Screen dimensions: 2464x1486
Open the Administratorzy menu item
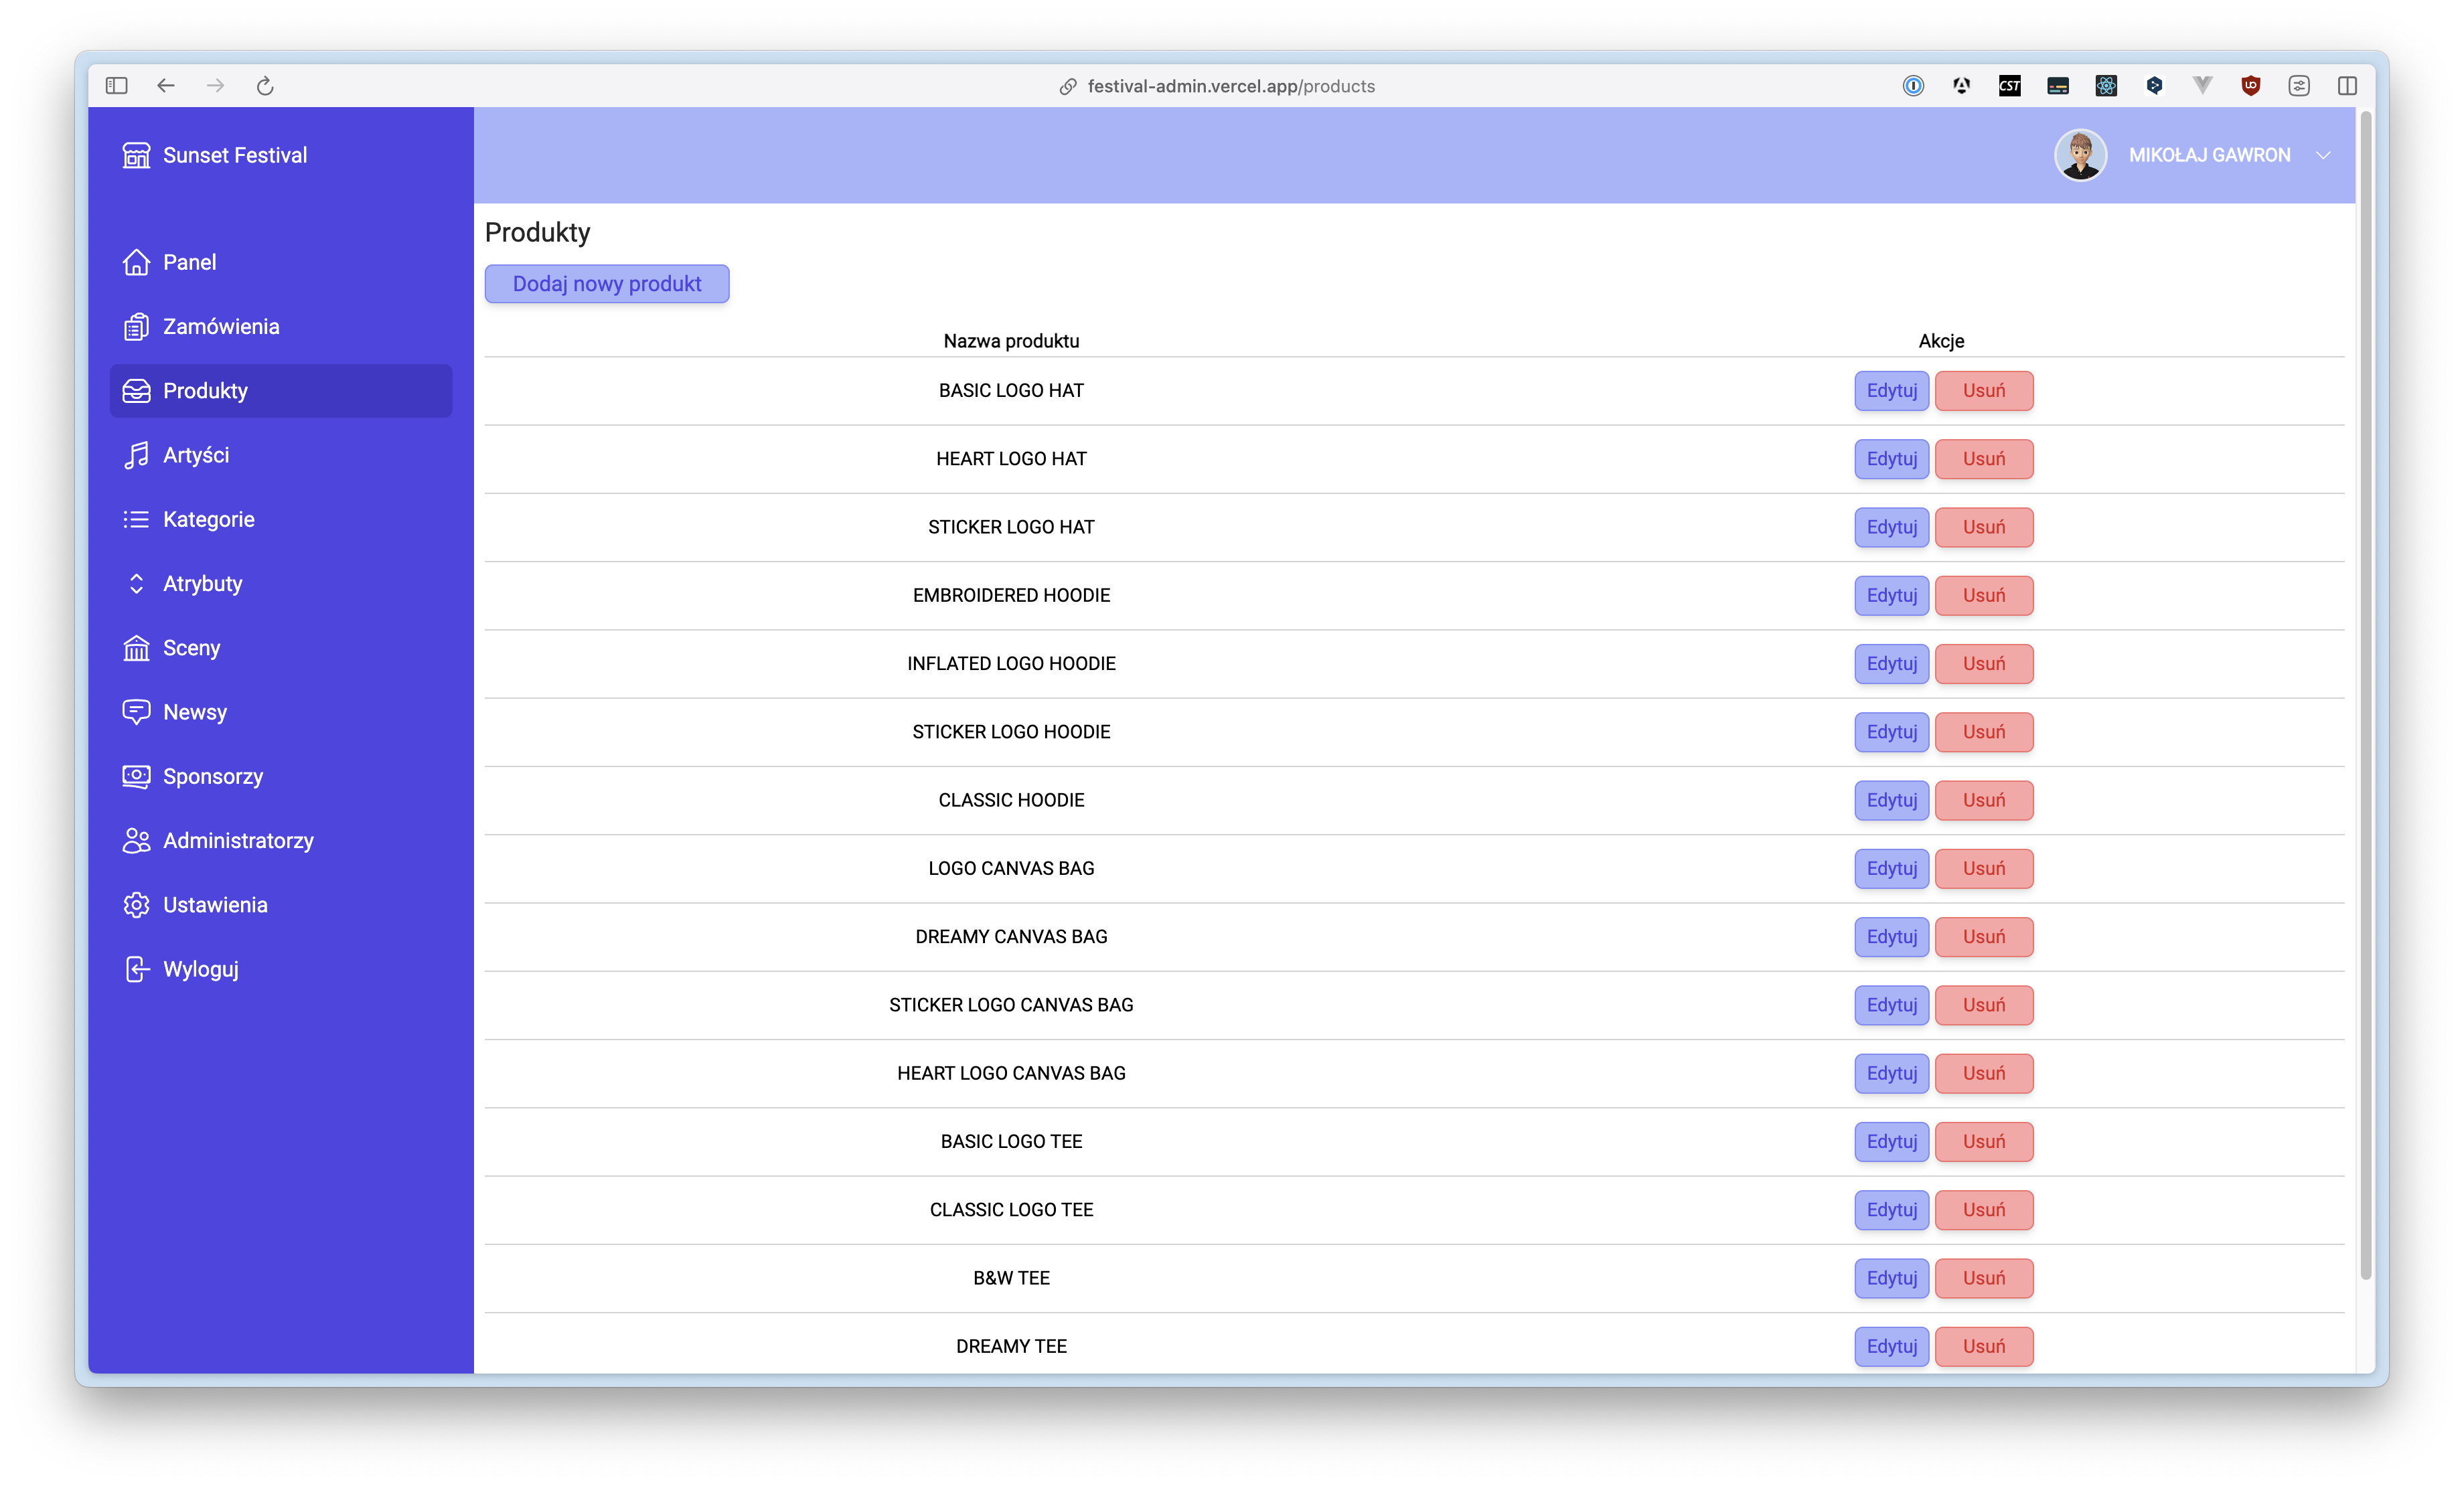coord(238,841)
